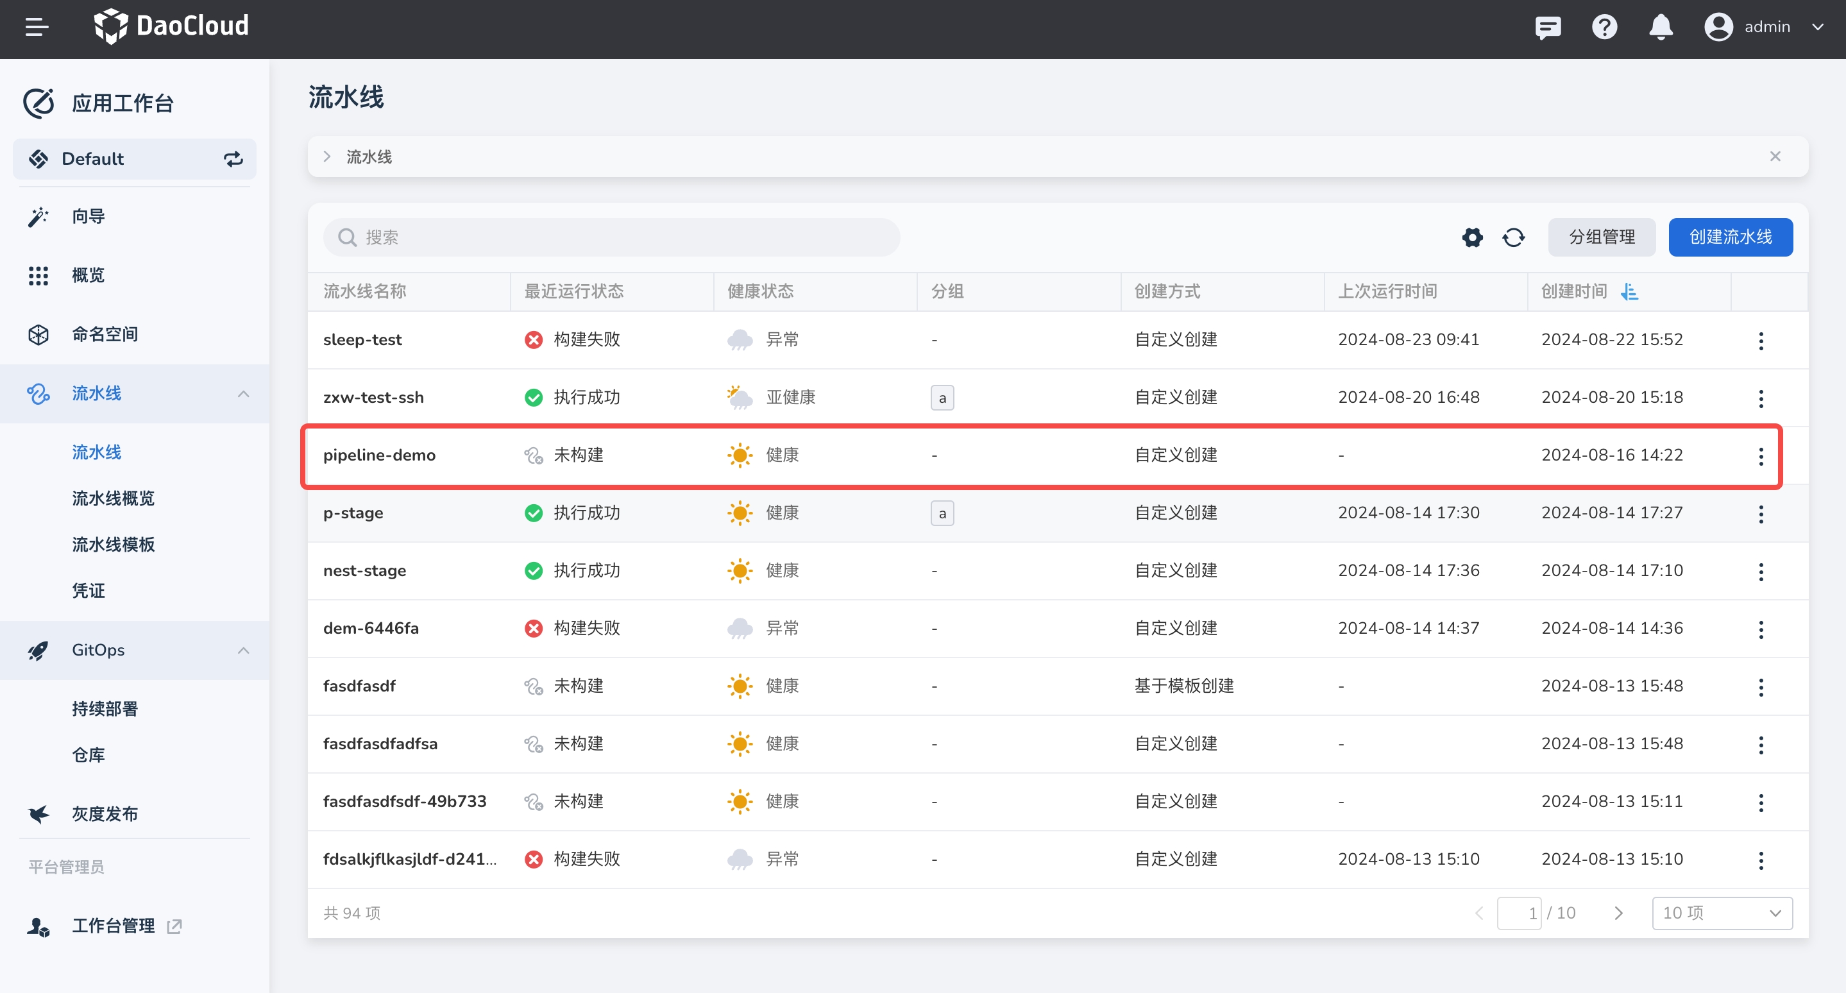Click the 搜索 search input field
Viewport: 1846px width, 993px height.
coord(611,237)
